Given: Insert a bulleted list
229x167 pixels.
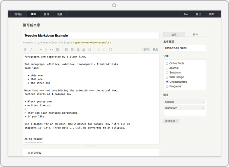Looking at the screenshot, I should (72, 50).
